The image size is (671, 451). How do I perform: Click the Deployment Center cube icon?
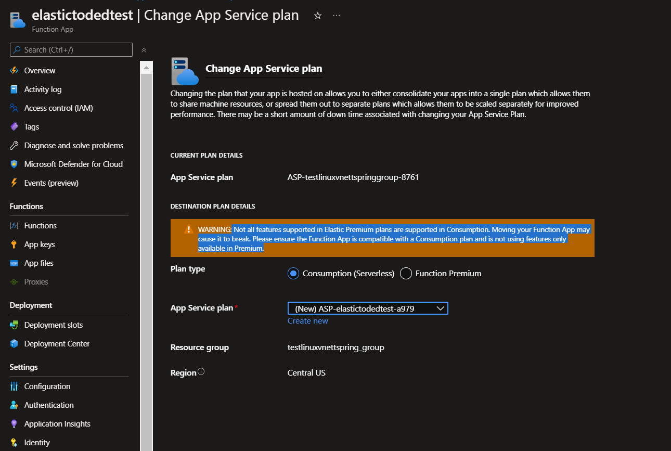pos(14,344)
